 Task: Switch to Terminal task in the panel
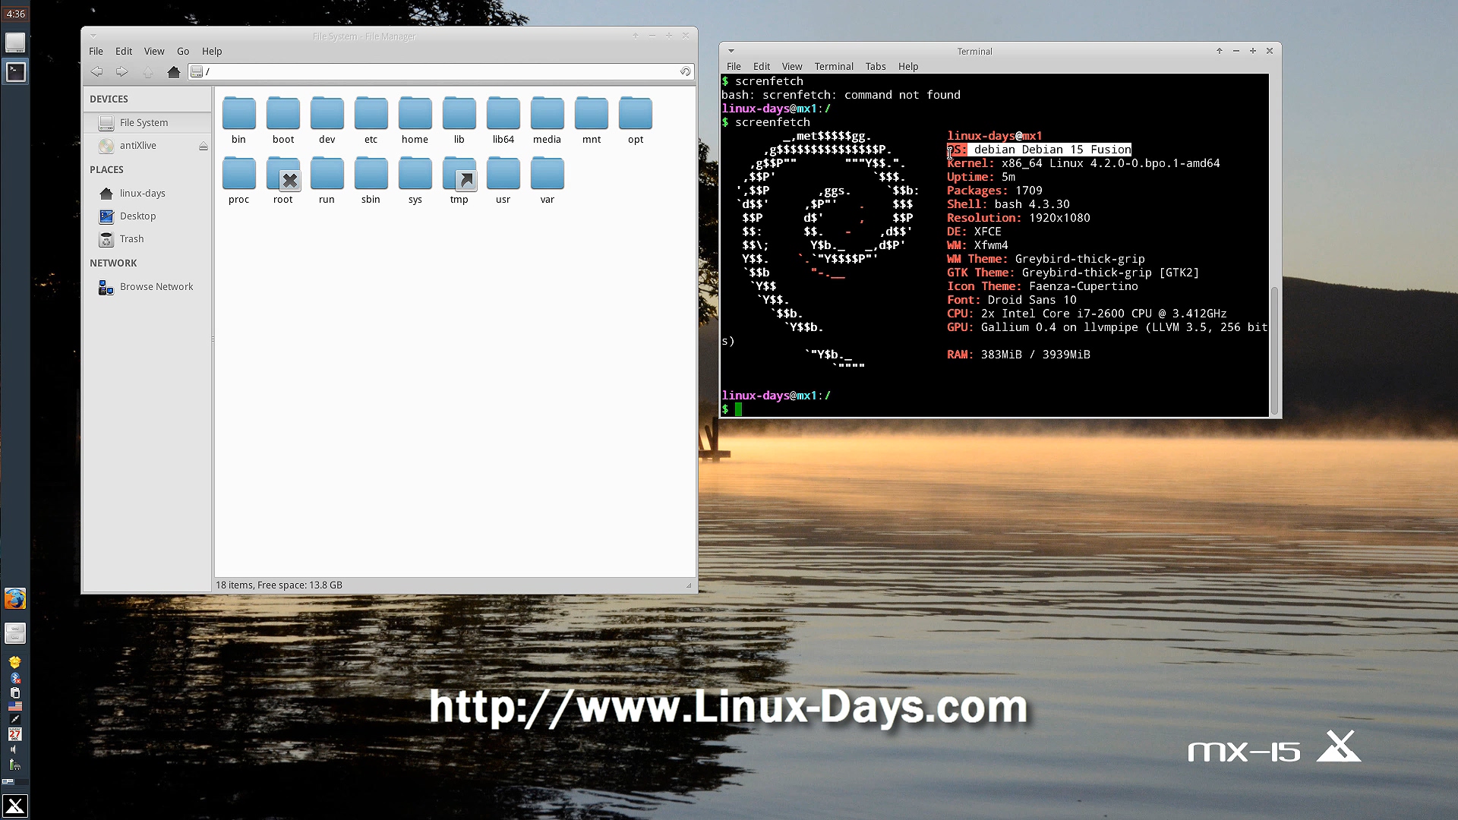(x=15, y=72)
